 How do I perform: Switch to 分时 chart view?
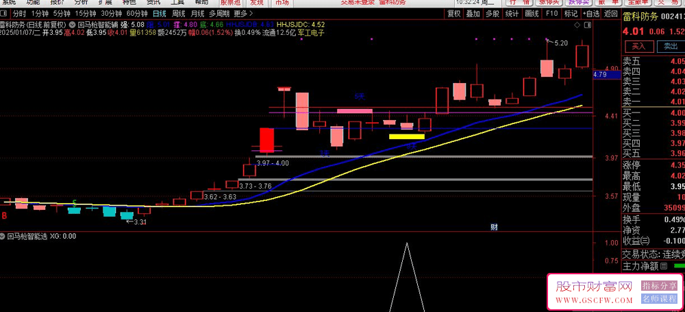pyautogui.click(x=18, y=14)
